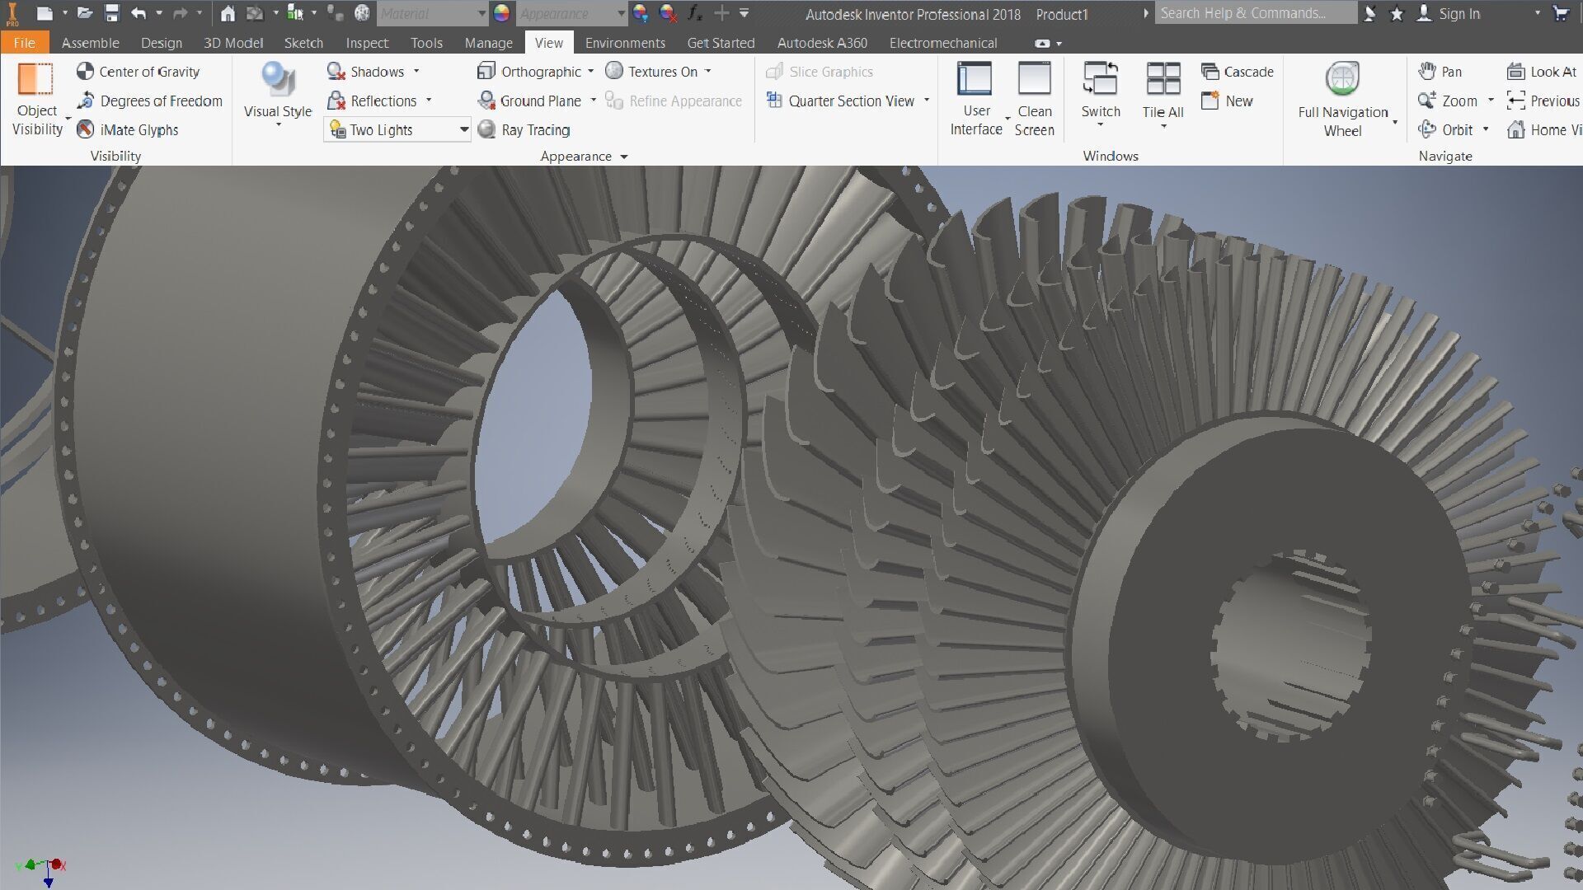The height and width of the screenshot is (890, 1583).
Task: Expand the Textures On dropdown arrow
Action: (708, 72)
